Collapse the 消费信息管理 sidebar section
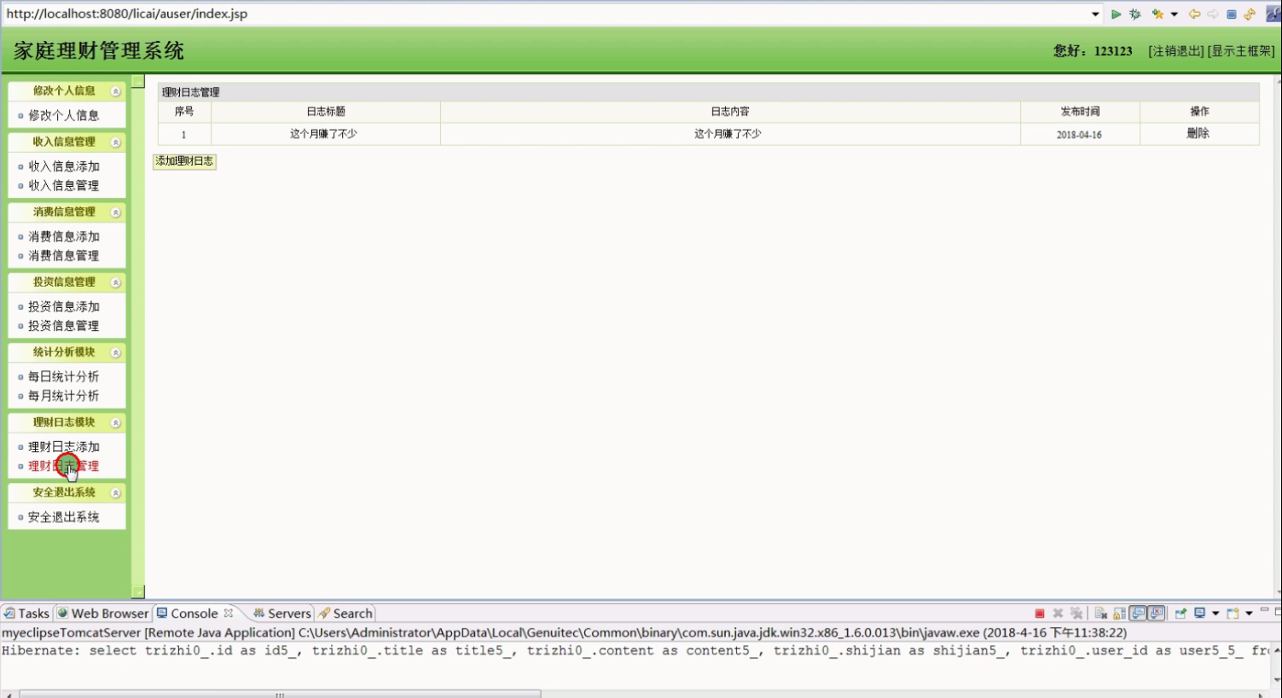The height and width of the screenshot is (698, 1282). click(x=116, y=212)
